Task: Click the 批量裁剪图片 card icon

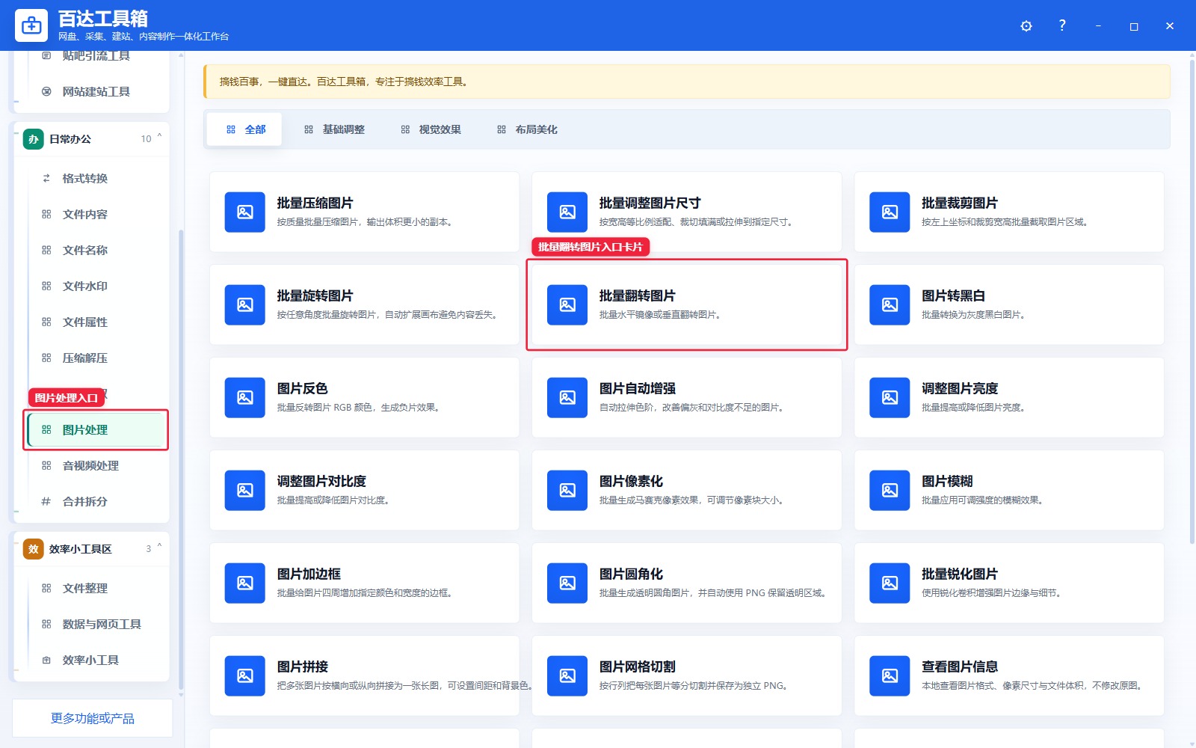Action: pyautogui.click(x=890, y=212)
